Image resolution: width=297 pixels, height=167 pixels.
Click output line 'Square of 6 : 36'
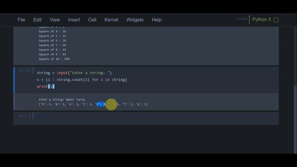click(52, 40)
